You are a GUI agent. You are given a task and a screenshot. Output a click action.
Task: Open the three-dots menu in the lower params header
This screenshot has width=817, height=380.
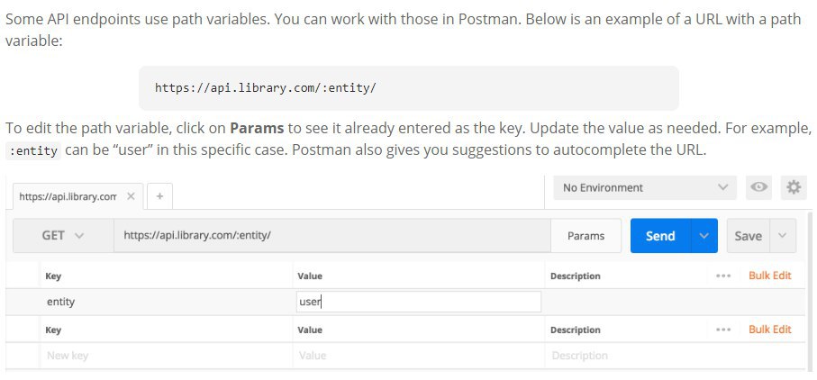click(x=723, y=330)
